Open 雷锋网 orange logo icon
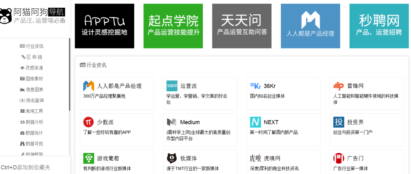Viewport: 411px width, 174px height. point(339,86)
